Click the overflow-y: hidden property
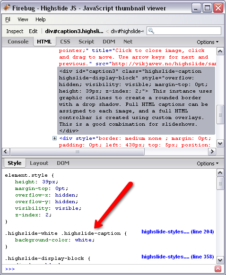 (46, 202)
